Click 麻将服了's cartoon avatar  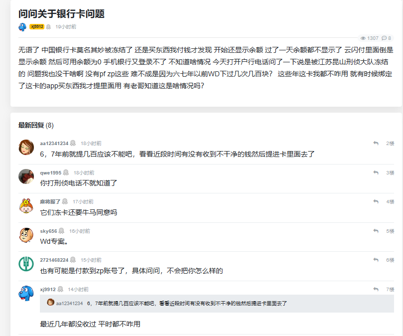[x=26, y=205]
